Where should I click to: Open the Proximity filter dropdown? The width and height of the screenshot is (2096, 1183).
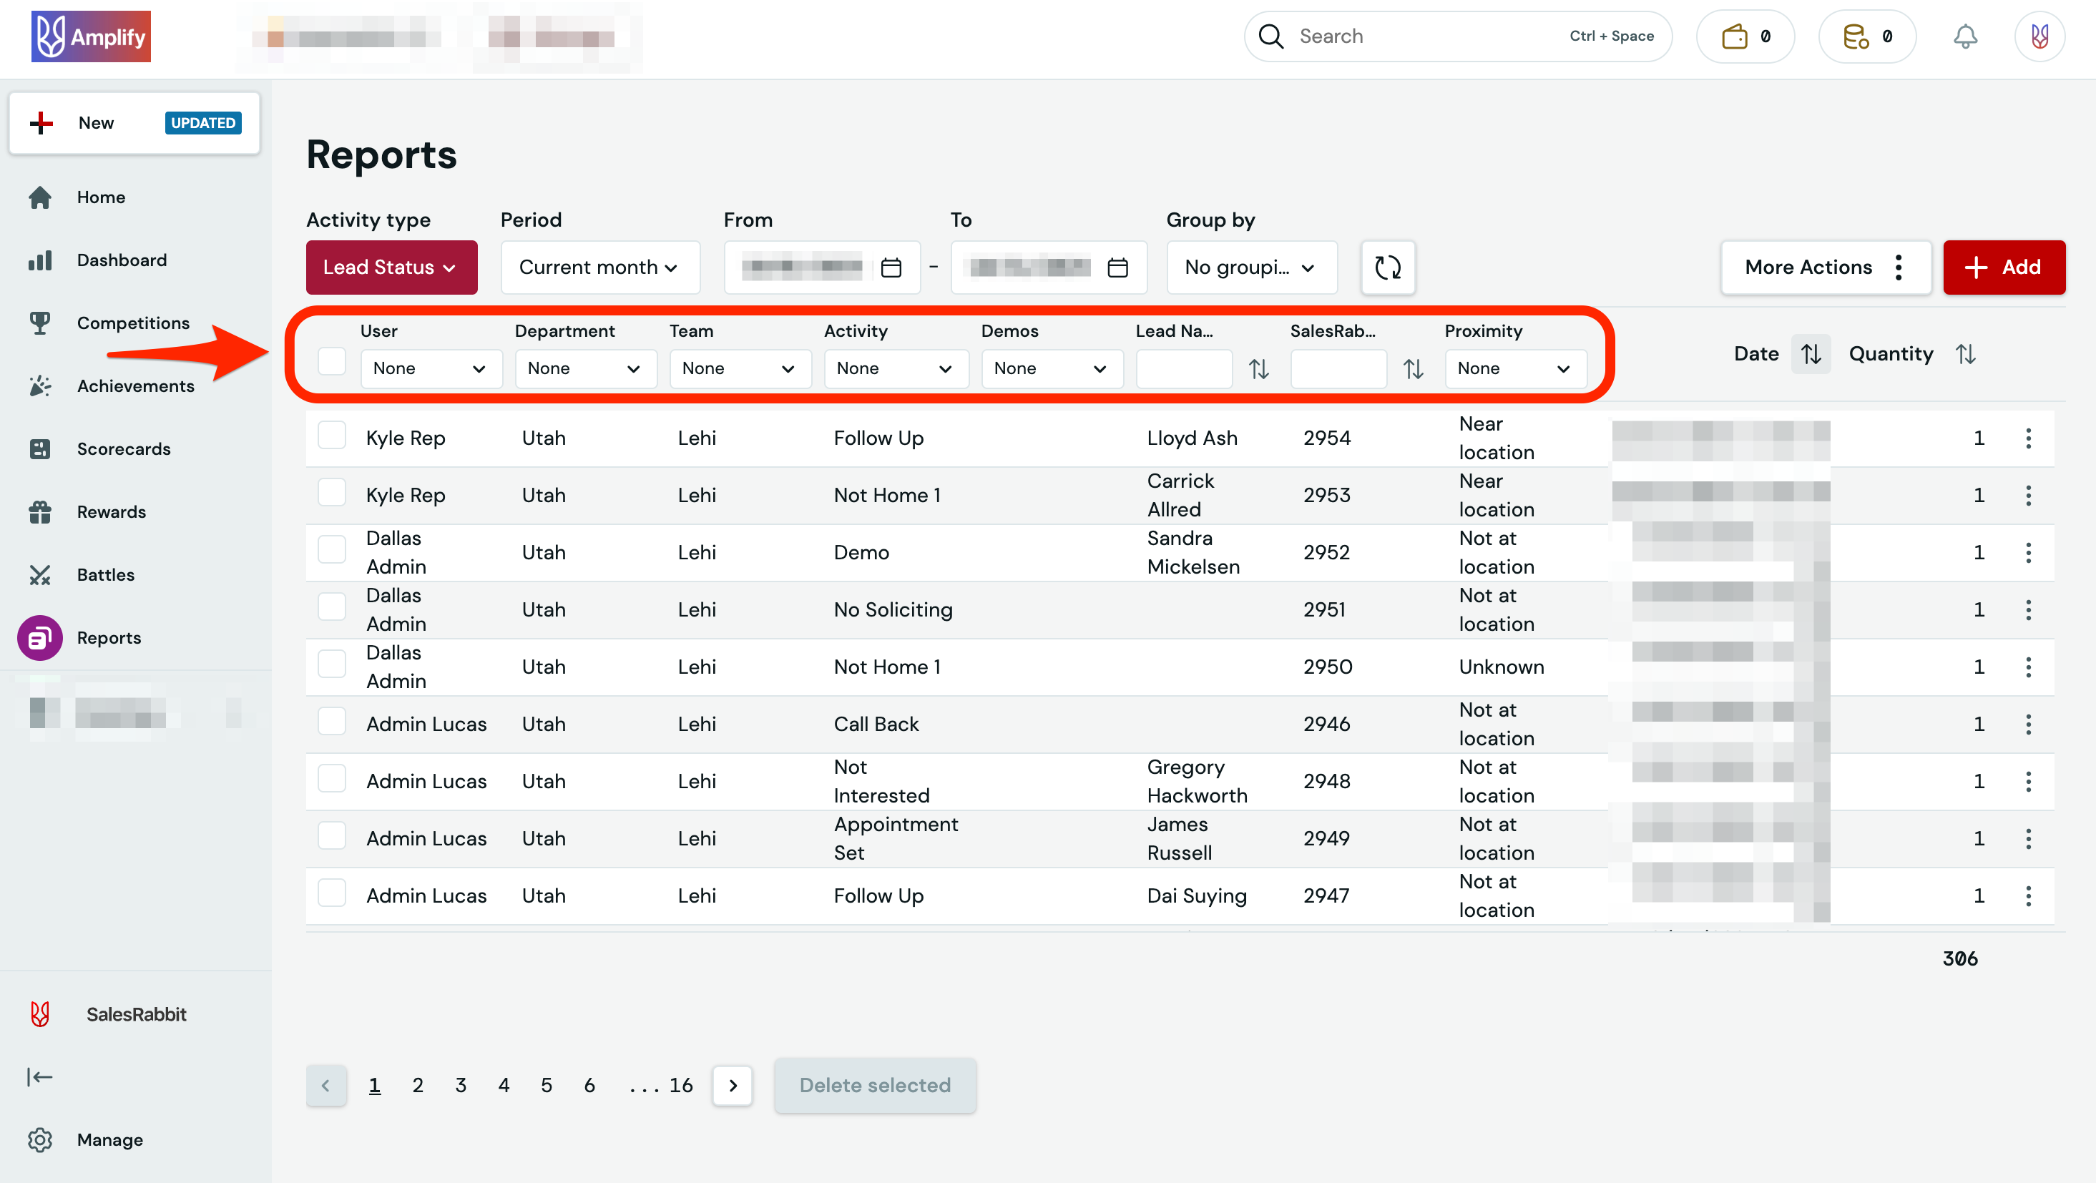point(1515,368)
